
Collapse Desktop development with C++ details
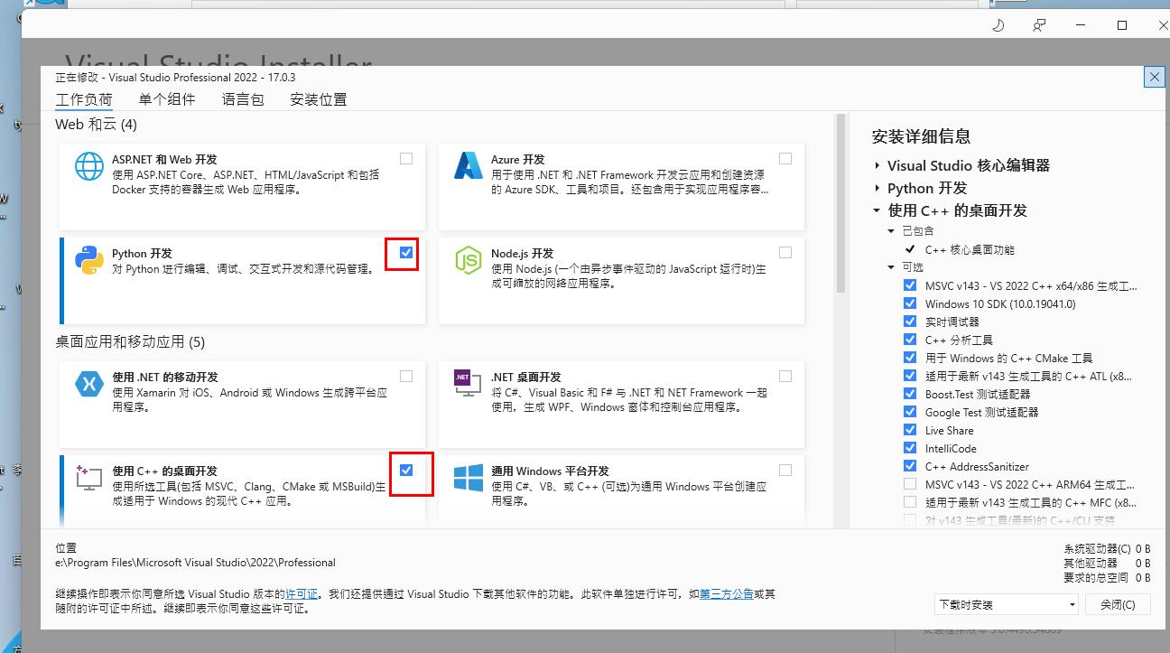[877, 210]
